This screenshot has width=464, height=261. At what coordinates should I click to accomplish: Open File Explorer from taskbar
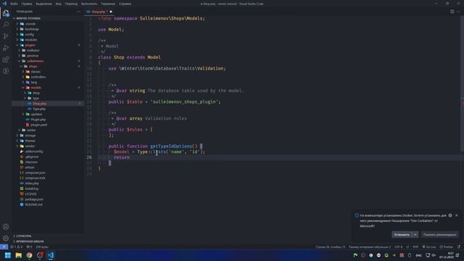click(x=19, y=255)
